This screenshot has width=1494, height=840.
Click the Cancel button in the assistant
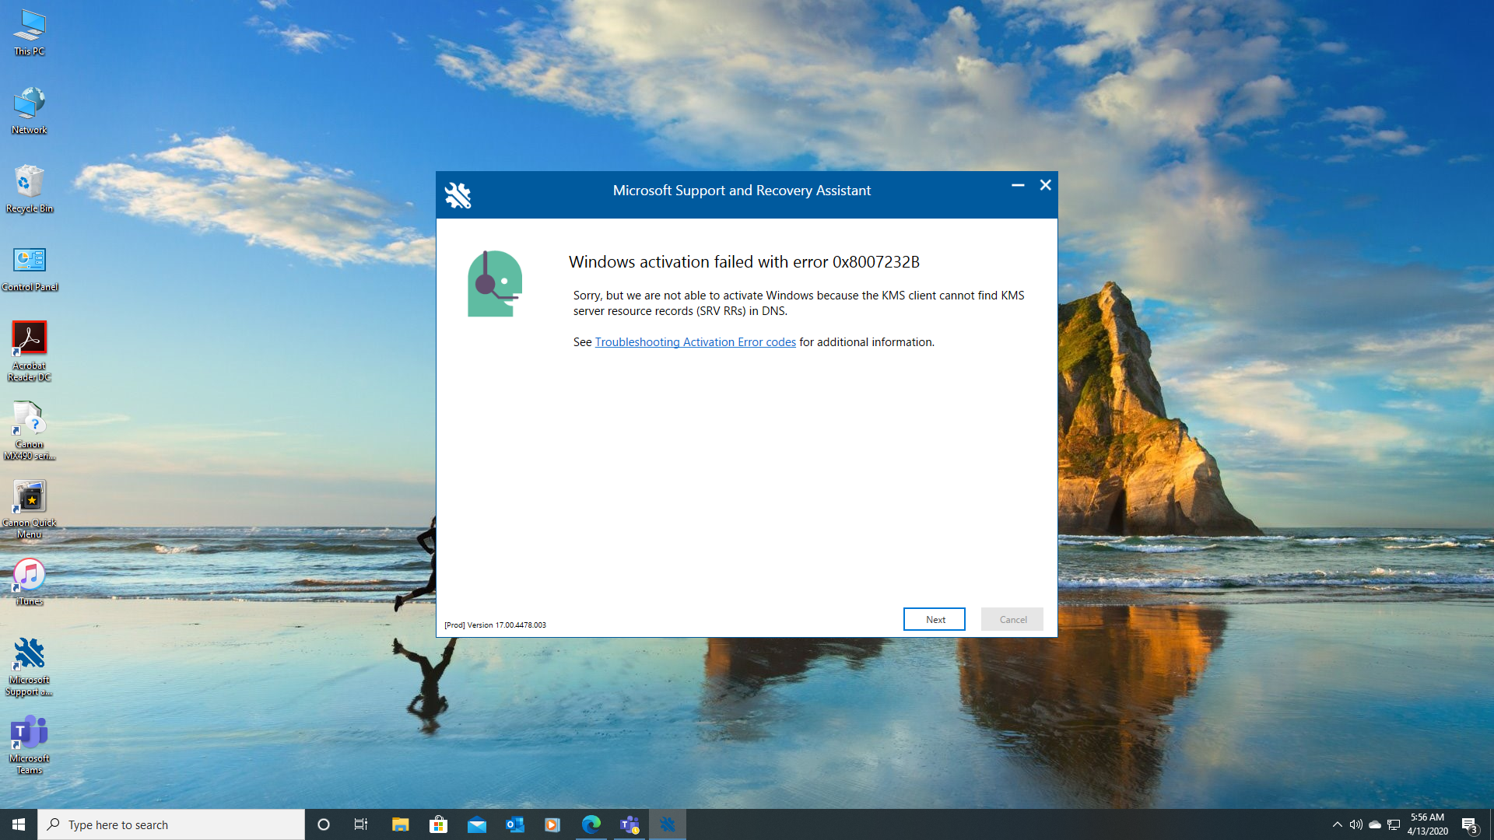tap(1012, 619)
